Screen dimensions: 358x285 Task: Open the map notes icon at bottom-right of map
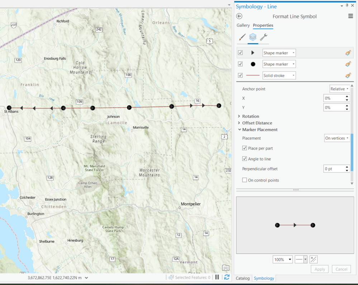click(225, 268)
